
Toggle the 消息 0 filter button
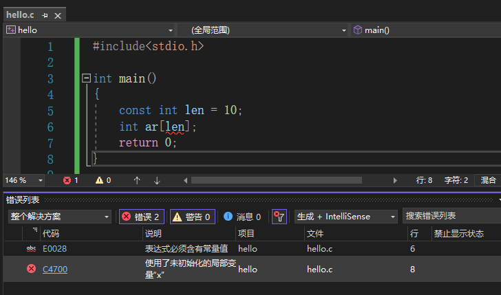(242, 217)
